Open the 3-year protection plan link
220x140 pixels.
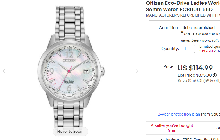pos(179,114)
